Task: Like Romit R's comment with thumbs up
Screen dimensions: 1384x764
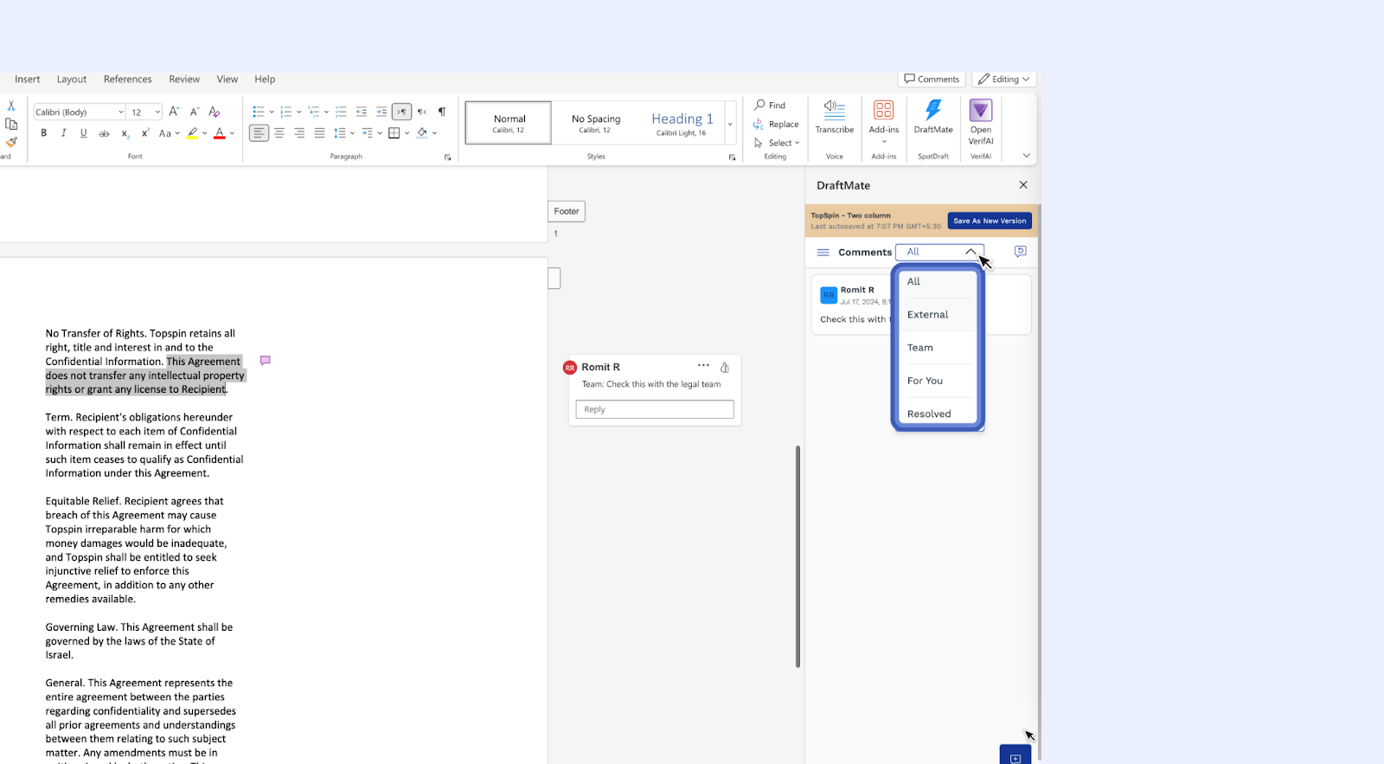Action: 725,367
